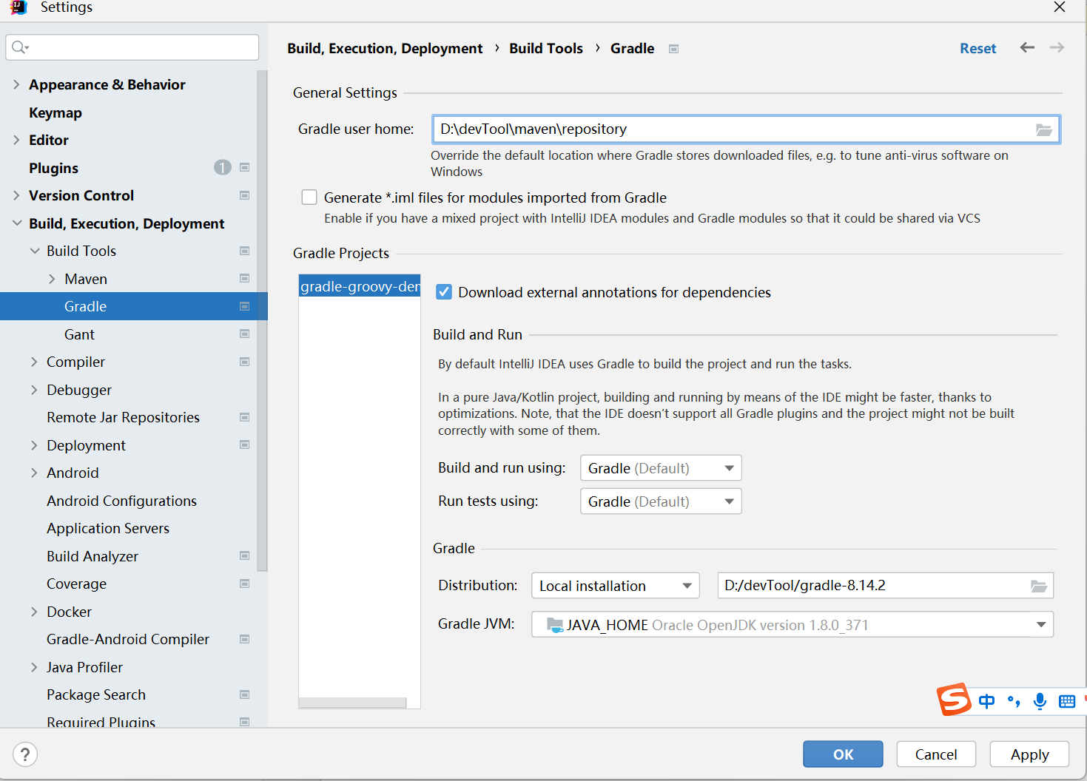Viewport: 1087px width, 781px height.
Task: Close the Settings dialog
Action: [1060, 7]
